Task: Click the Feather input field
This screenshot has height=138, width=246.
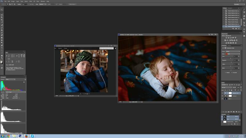Action: pos(24,4)
